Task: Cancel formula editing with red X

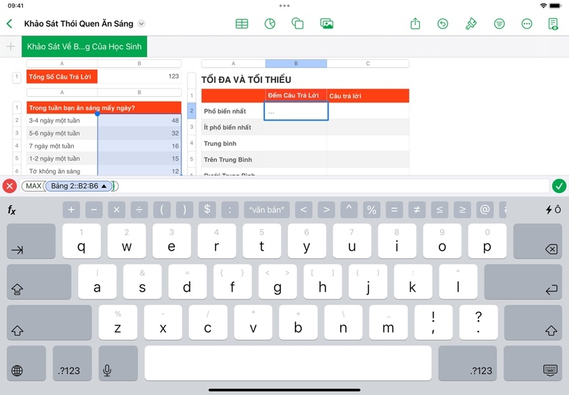Action: (9, 186)
